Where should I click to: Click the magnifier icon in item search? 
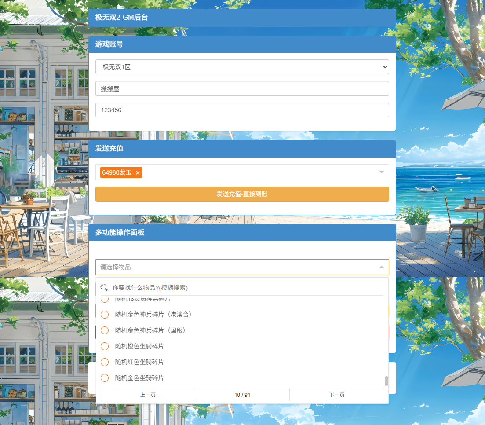coord(104,287)
